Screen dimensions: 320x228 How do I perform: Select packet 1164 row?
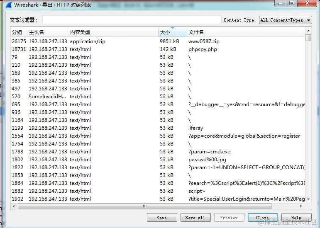point(158,120)
